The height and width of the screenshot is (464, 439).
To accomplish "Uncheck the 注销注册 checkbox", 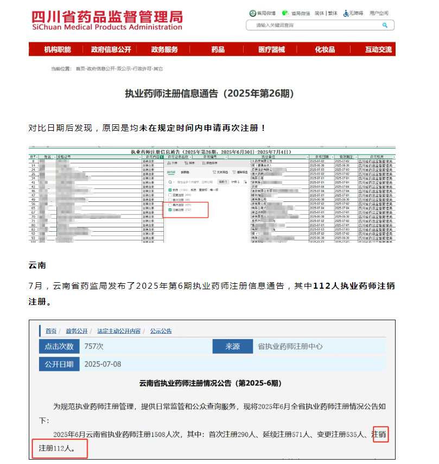I will pyautogui.click(x=170, y=210).
